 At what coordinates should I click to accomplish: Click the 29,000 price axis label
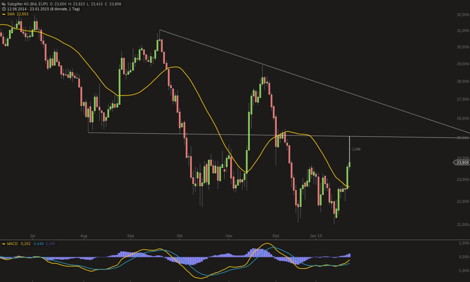pyautogui.click(x=463, y=64)
